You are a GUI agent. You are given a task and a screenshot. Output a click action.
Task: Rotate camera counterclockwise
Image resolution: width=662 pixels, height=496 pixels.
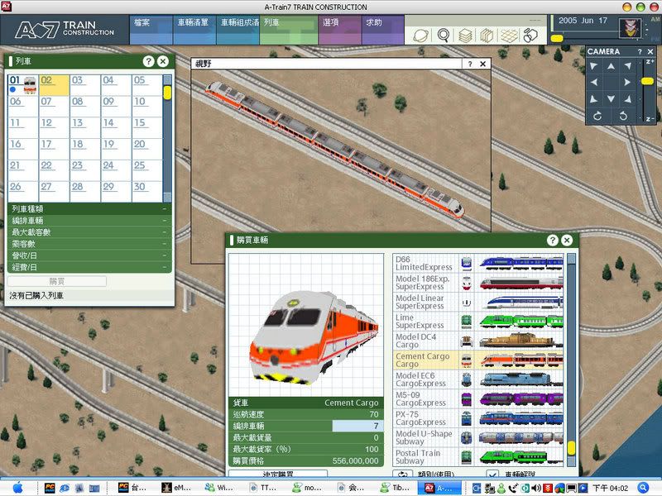pos(623,116)
